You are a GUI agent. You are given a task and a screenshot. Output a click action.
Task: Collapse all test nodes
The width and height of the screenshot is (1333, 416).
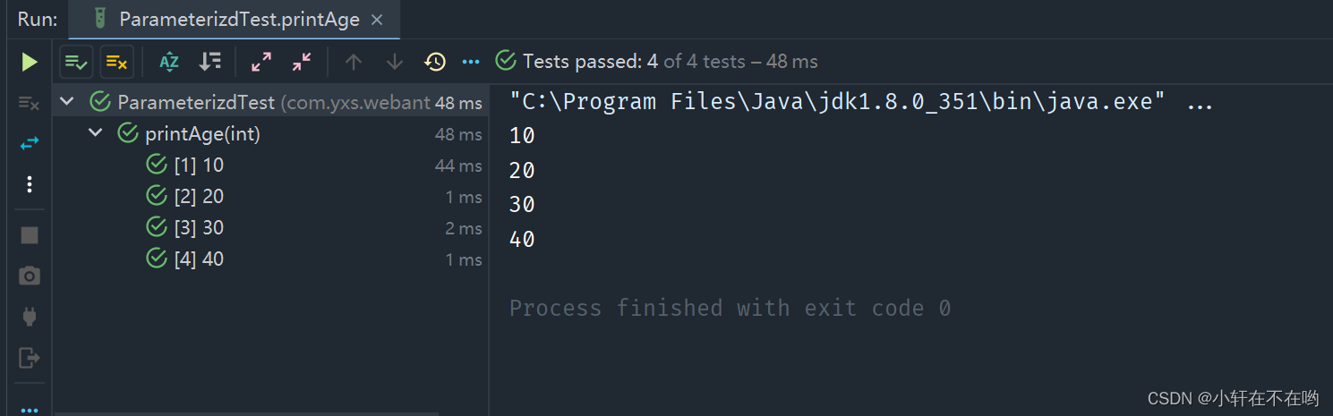(x=302, y=62)
